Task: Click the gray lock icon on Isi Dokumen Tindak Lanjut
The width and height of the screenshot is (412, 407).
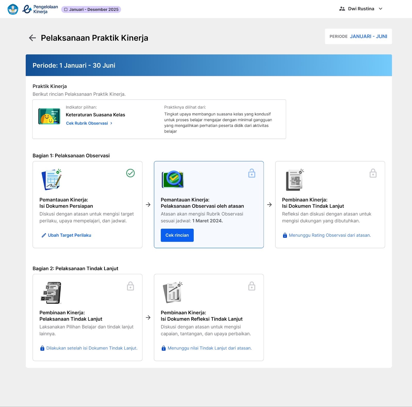Action: pos(373,173)
